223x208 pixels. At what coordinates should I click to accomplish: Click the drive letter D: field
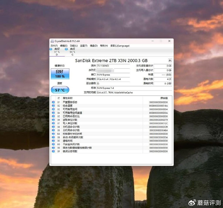[x=113, y=84]
